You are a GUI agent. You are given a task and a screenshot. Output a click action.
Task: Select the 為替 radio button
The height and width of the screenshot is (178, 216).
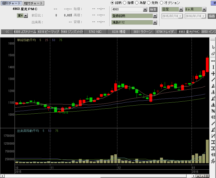(137, 3)
